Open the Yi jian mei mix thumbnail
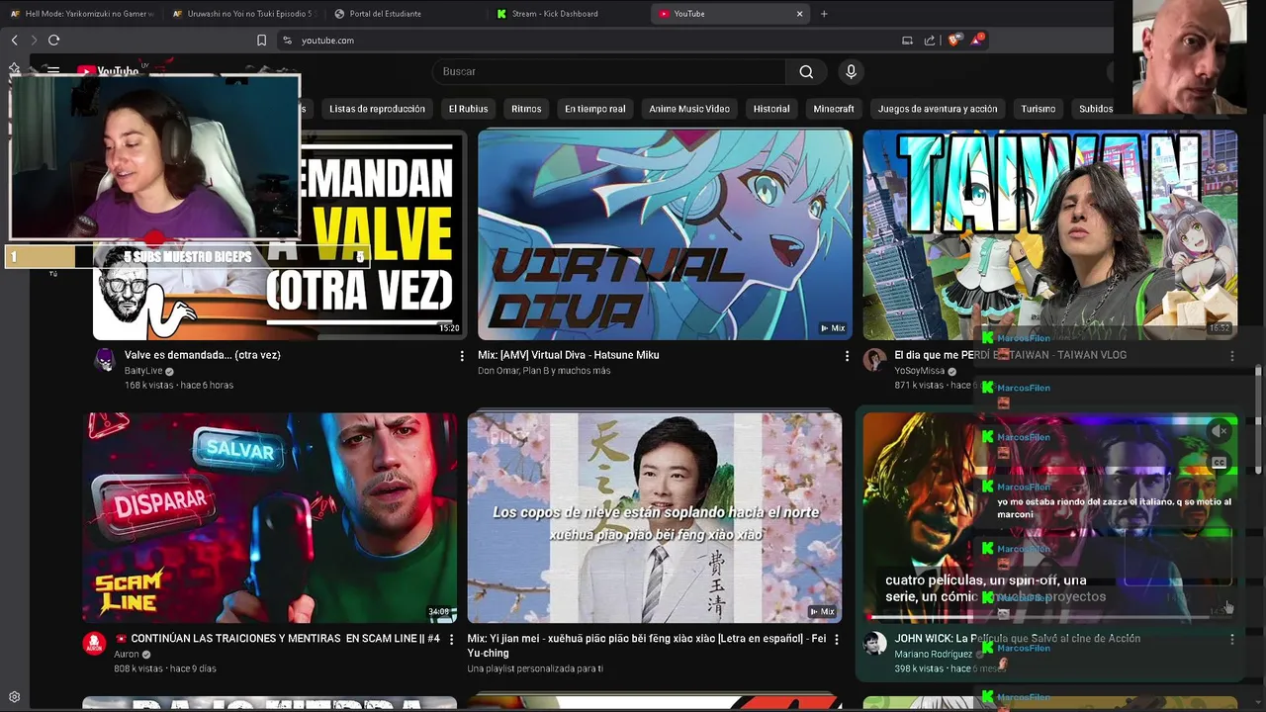The image size is (1266, 712). tap(655, 518)
